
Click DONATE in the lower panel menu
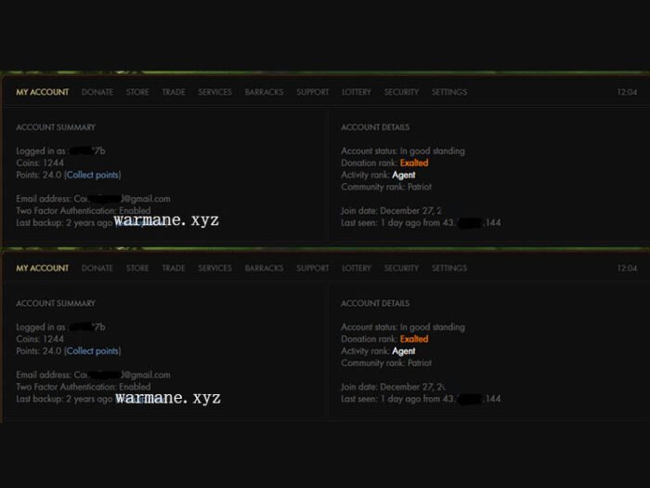click(97, 268)
